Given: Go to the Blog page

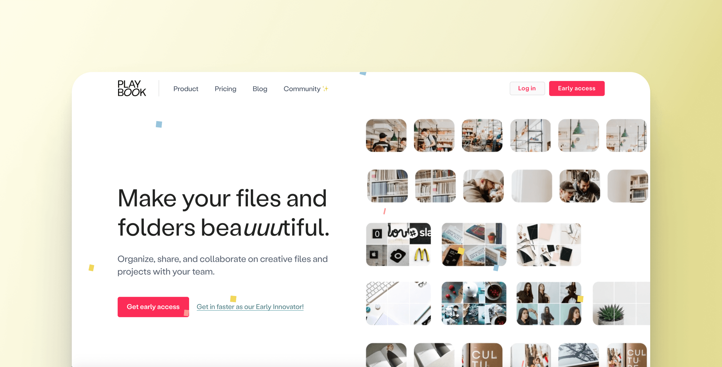Looking at the screenshot, I should click(x=260, y=89).
